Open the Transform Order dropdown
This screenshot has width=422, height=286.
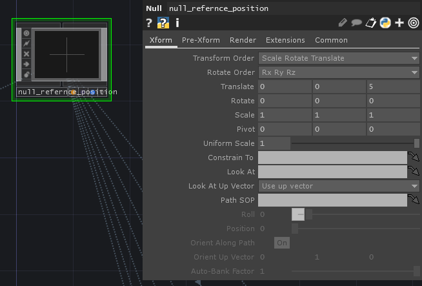pos(339,58)
